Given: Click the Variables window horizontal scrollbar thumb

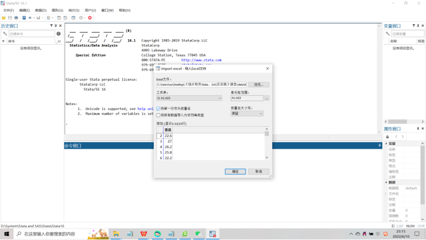Looking at the screenshot, I should tap(397, 122).
